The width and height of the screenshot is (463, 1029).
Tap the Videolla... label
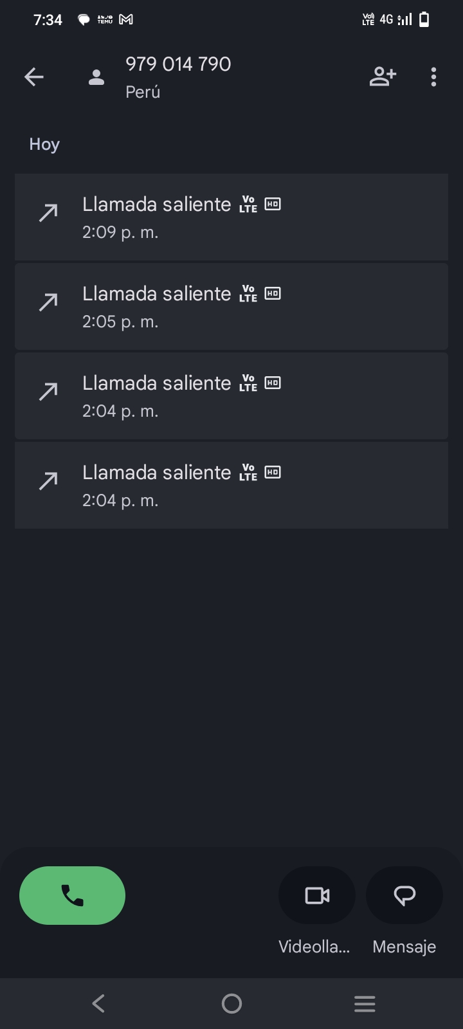(314, 947)
